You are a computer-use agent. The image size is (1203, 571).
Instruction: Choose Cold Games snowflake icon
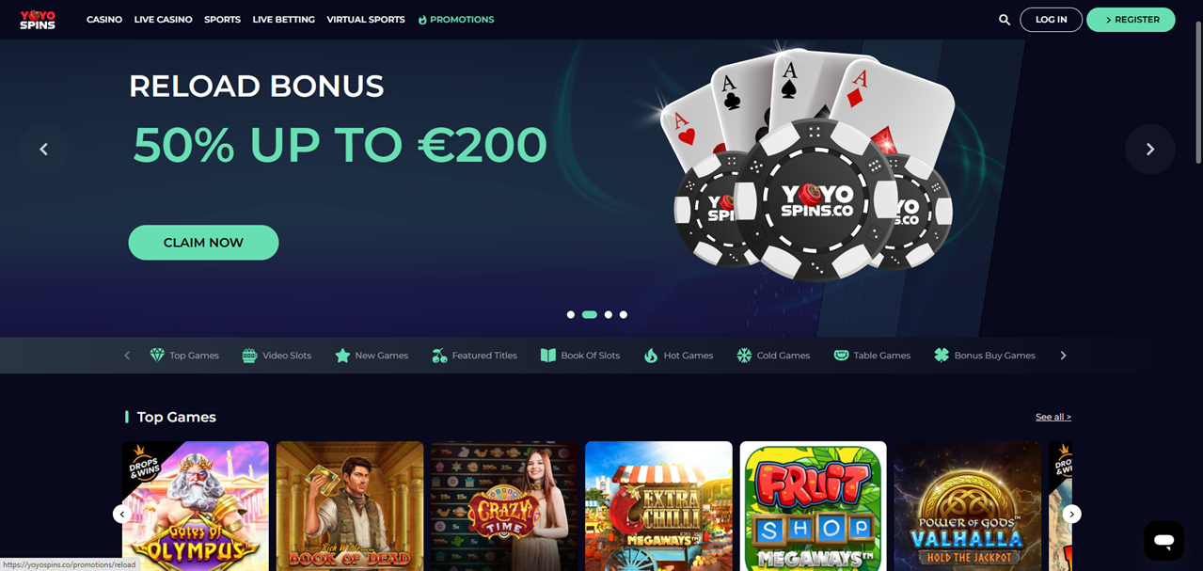coord(744,356)
